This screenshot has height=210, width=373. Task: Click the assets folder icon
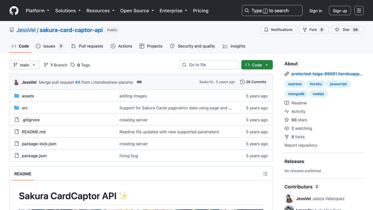pyautogui.click(x=17, y=96)
